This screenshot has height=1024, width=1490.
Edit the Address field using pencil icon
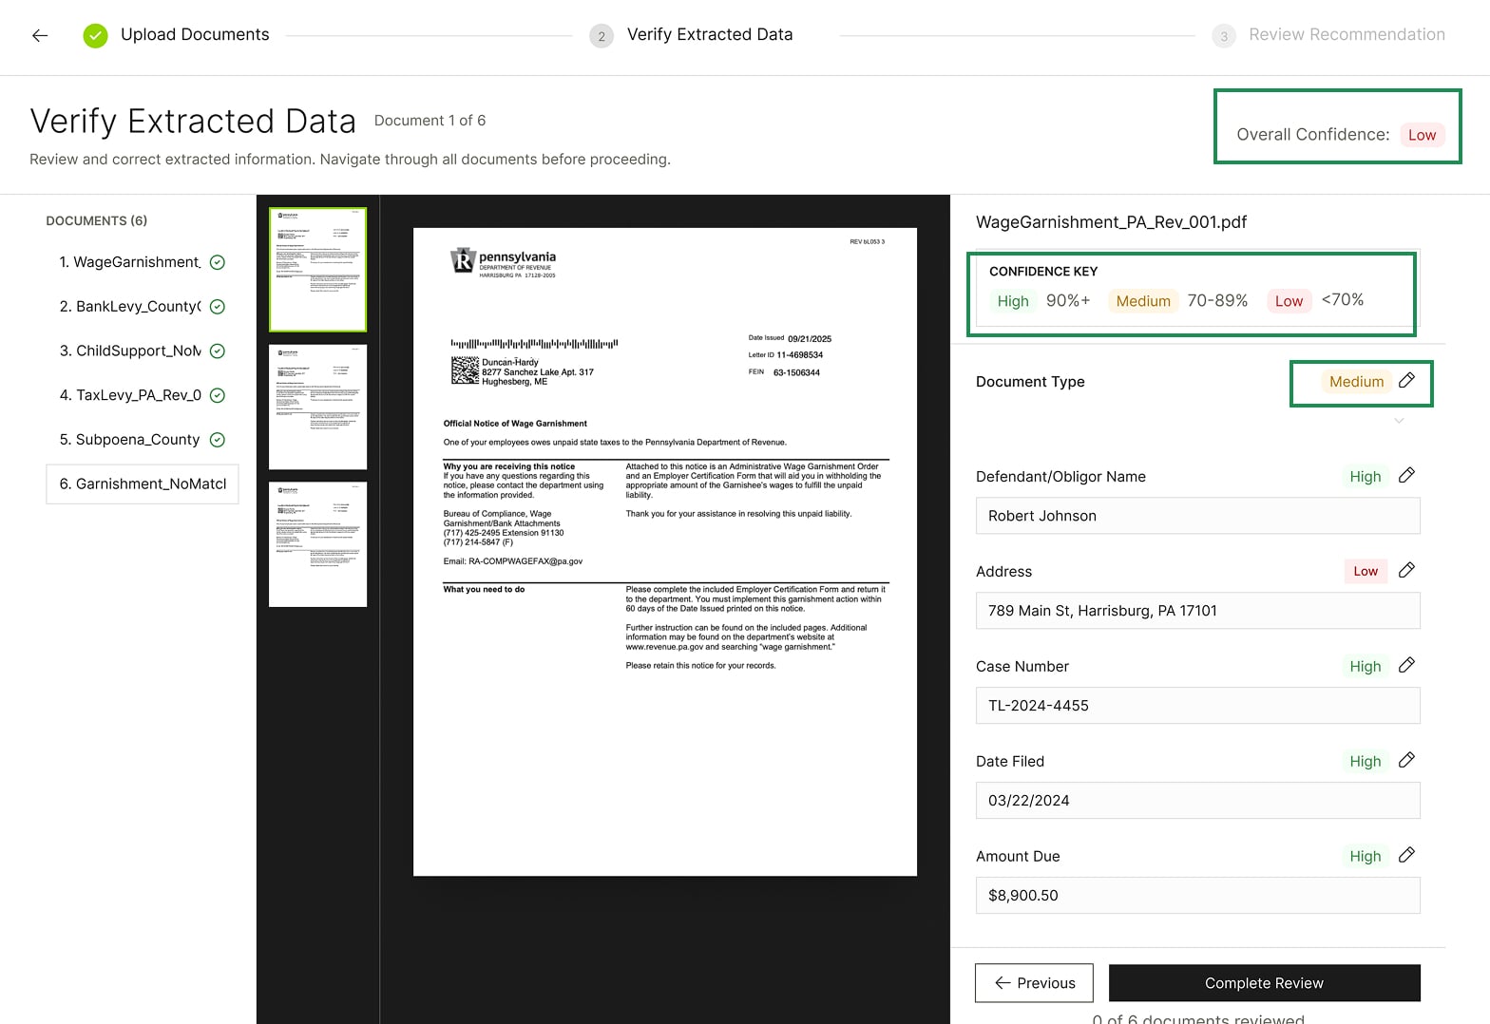click(x=1406, y=571)
